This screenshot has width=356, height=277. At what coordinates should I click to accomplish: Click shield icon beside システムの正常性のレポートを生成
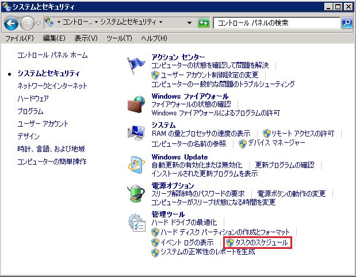[155, 252]
